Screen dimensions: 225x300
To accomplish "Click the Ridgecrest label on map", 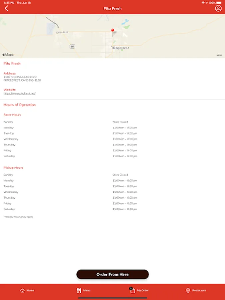I will 121,48.
